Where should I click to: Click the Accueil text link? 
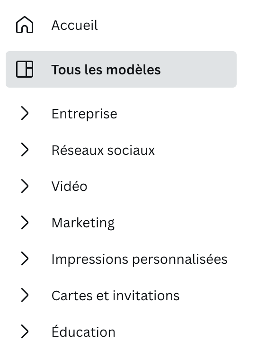click(x=75, y=25)
